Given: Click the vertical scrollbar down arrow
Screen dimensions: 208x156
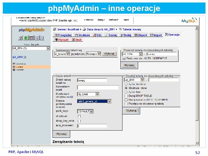Looking at the screenshot, I should coord(197,143).
